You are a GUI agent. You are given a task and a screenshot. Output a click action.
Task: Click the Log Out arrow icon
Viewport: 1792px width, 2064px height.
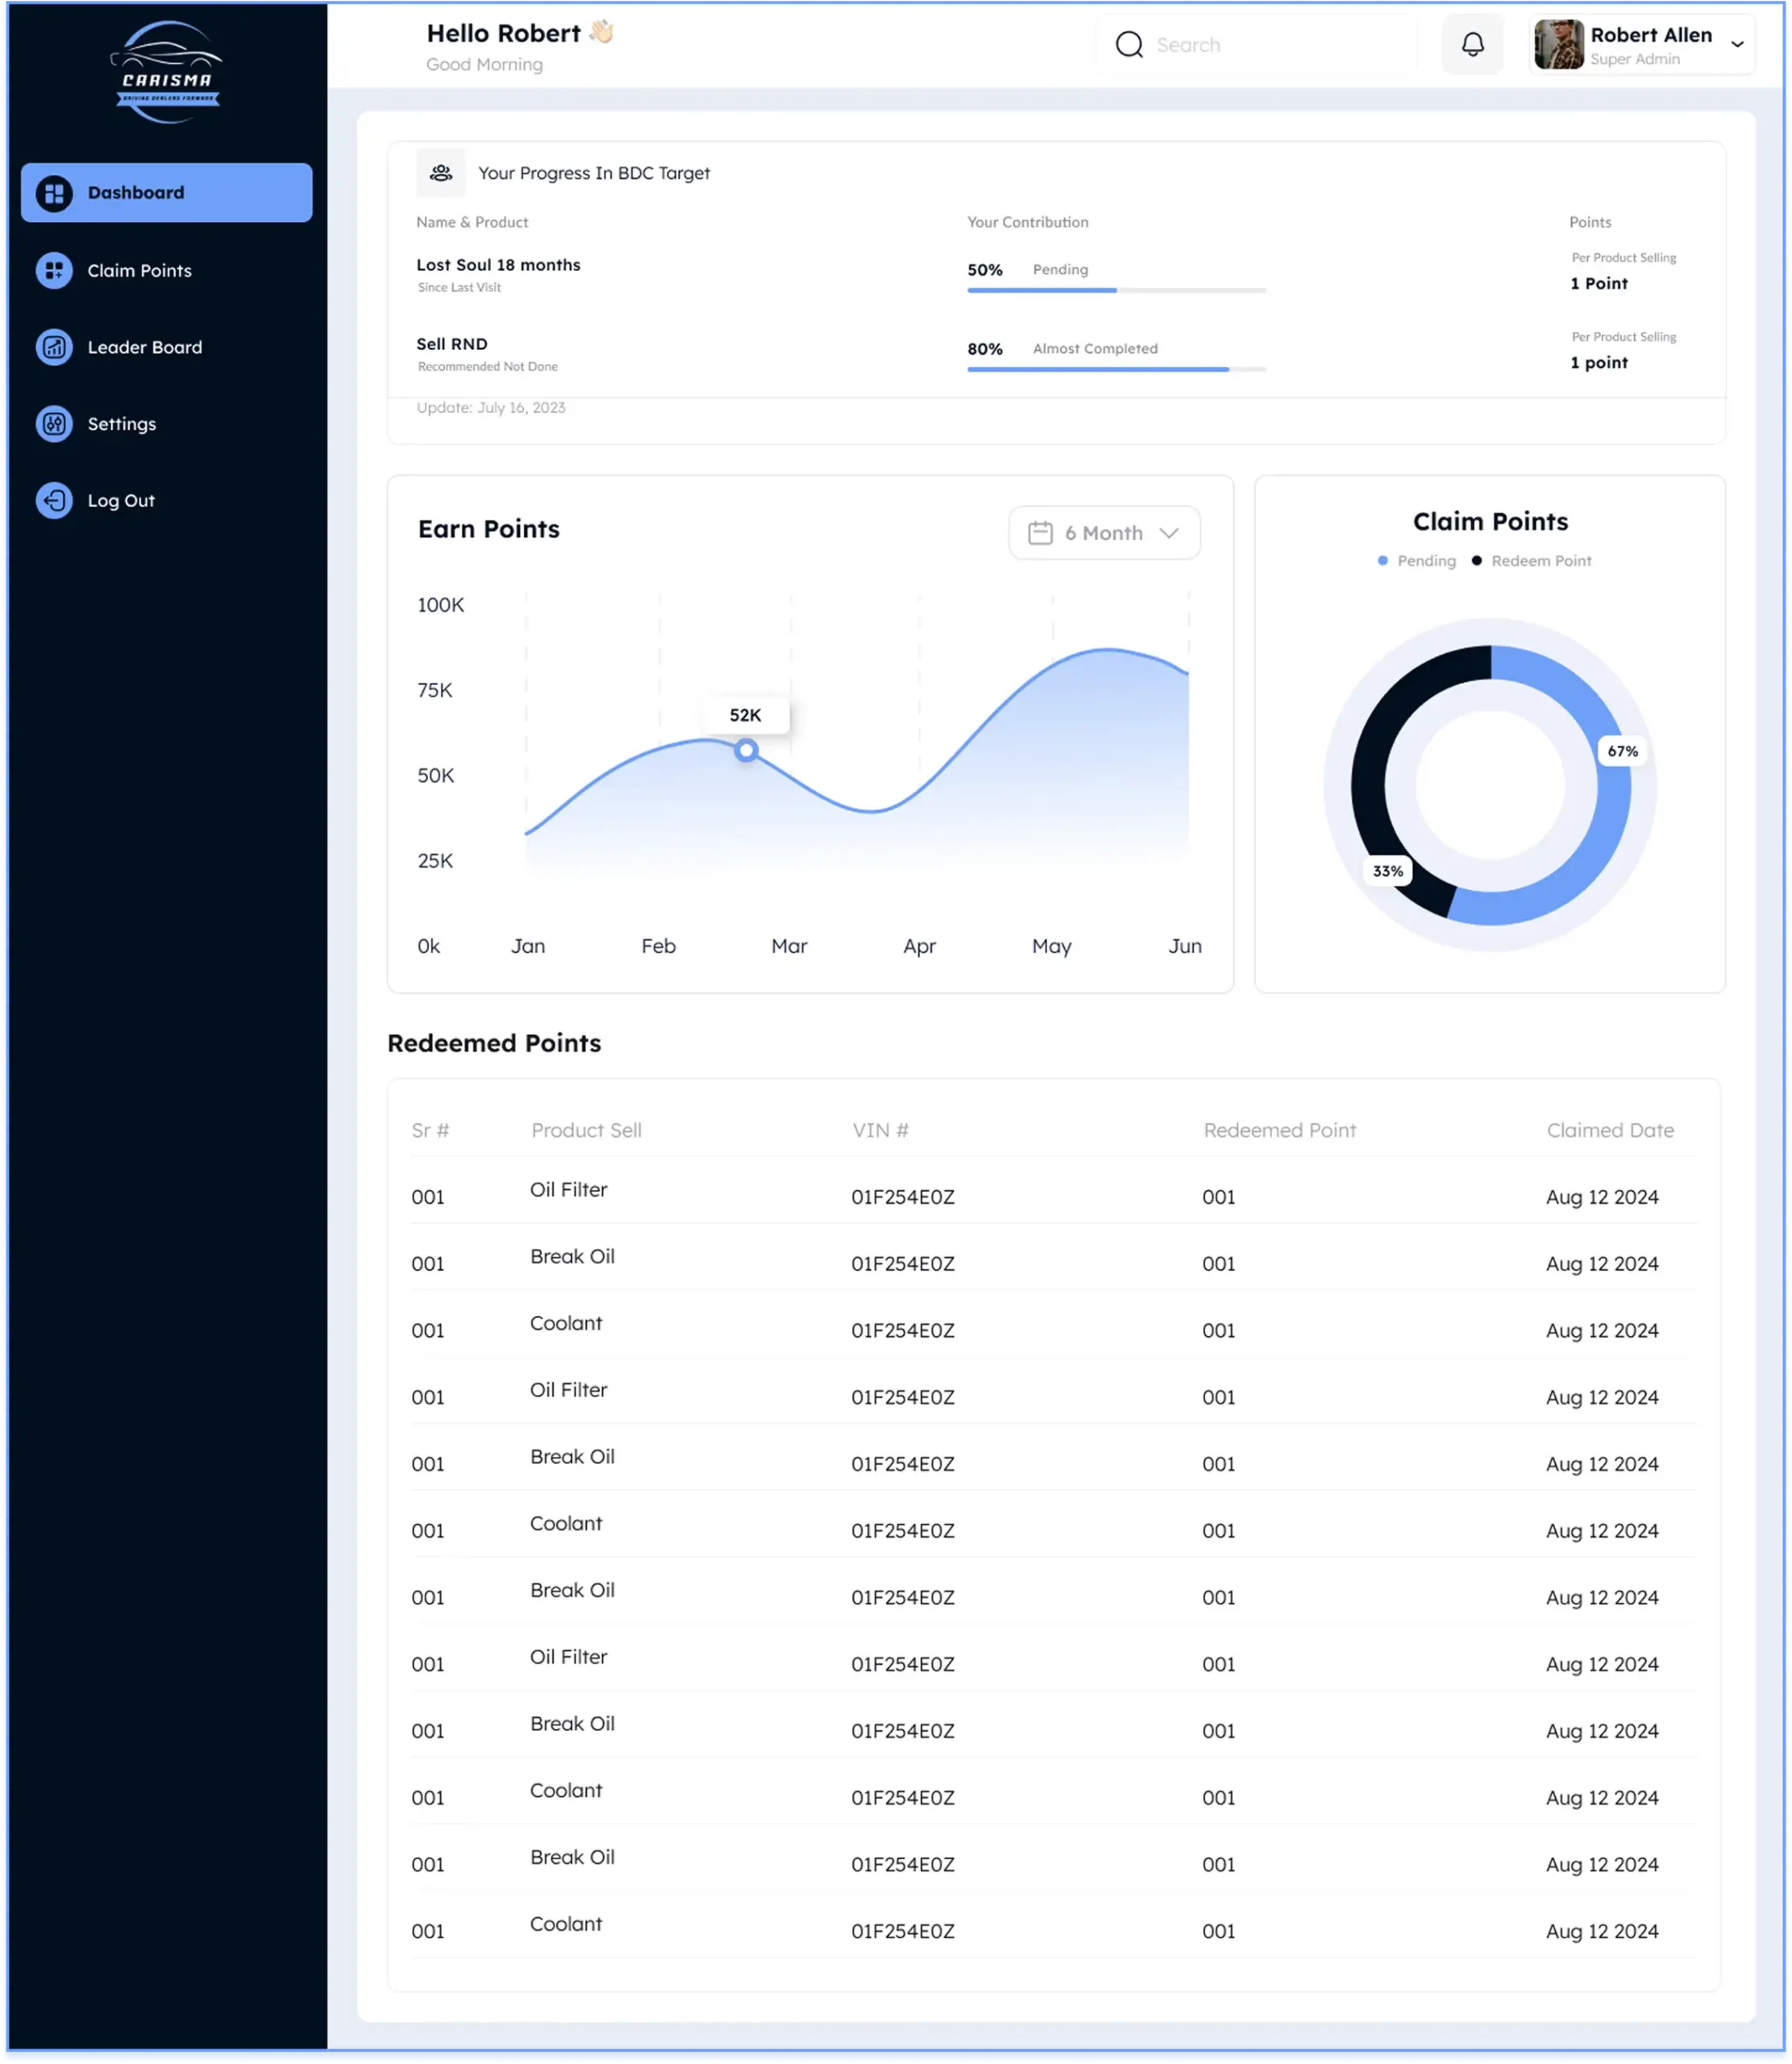coord(54,500)
